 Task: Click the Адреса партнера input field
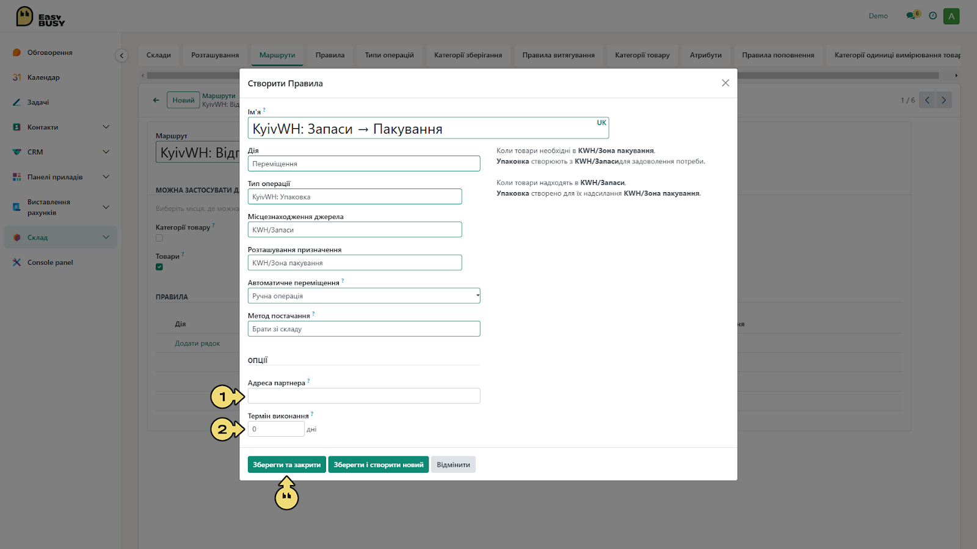click(364, 396)
